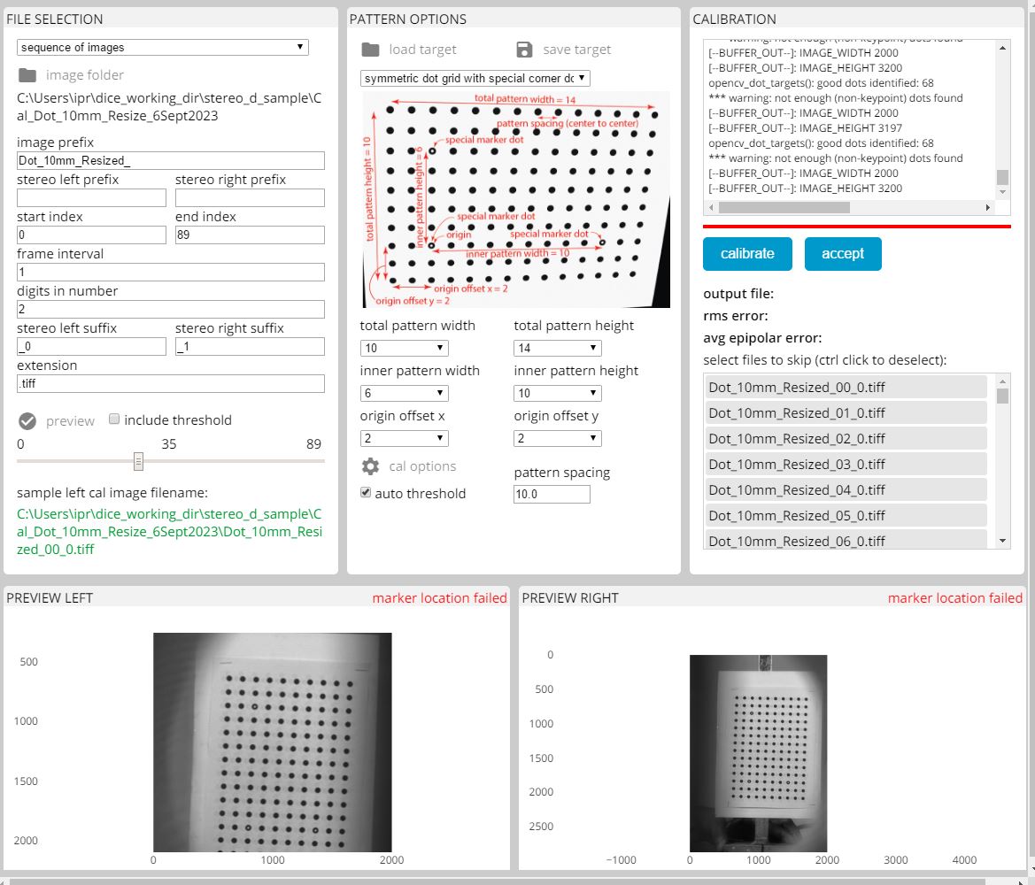
Task: Expand the inner pattern width dropdown
Action: [404, 393]
